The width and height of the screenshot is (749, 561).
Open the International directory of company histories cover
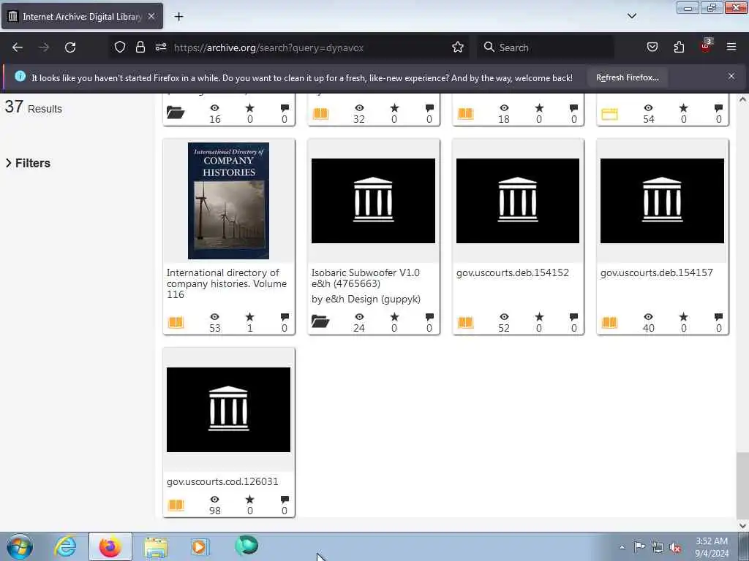tap(228, 201)
